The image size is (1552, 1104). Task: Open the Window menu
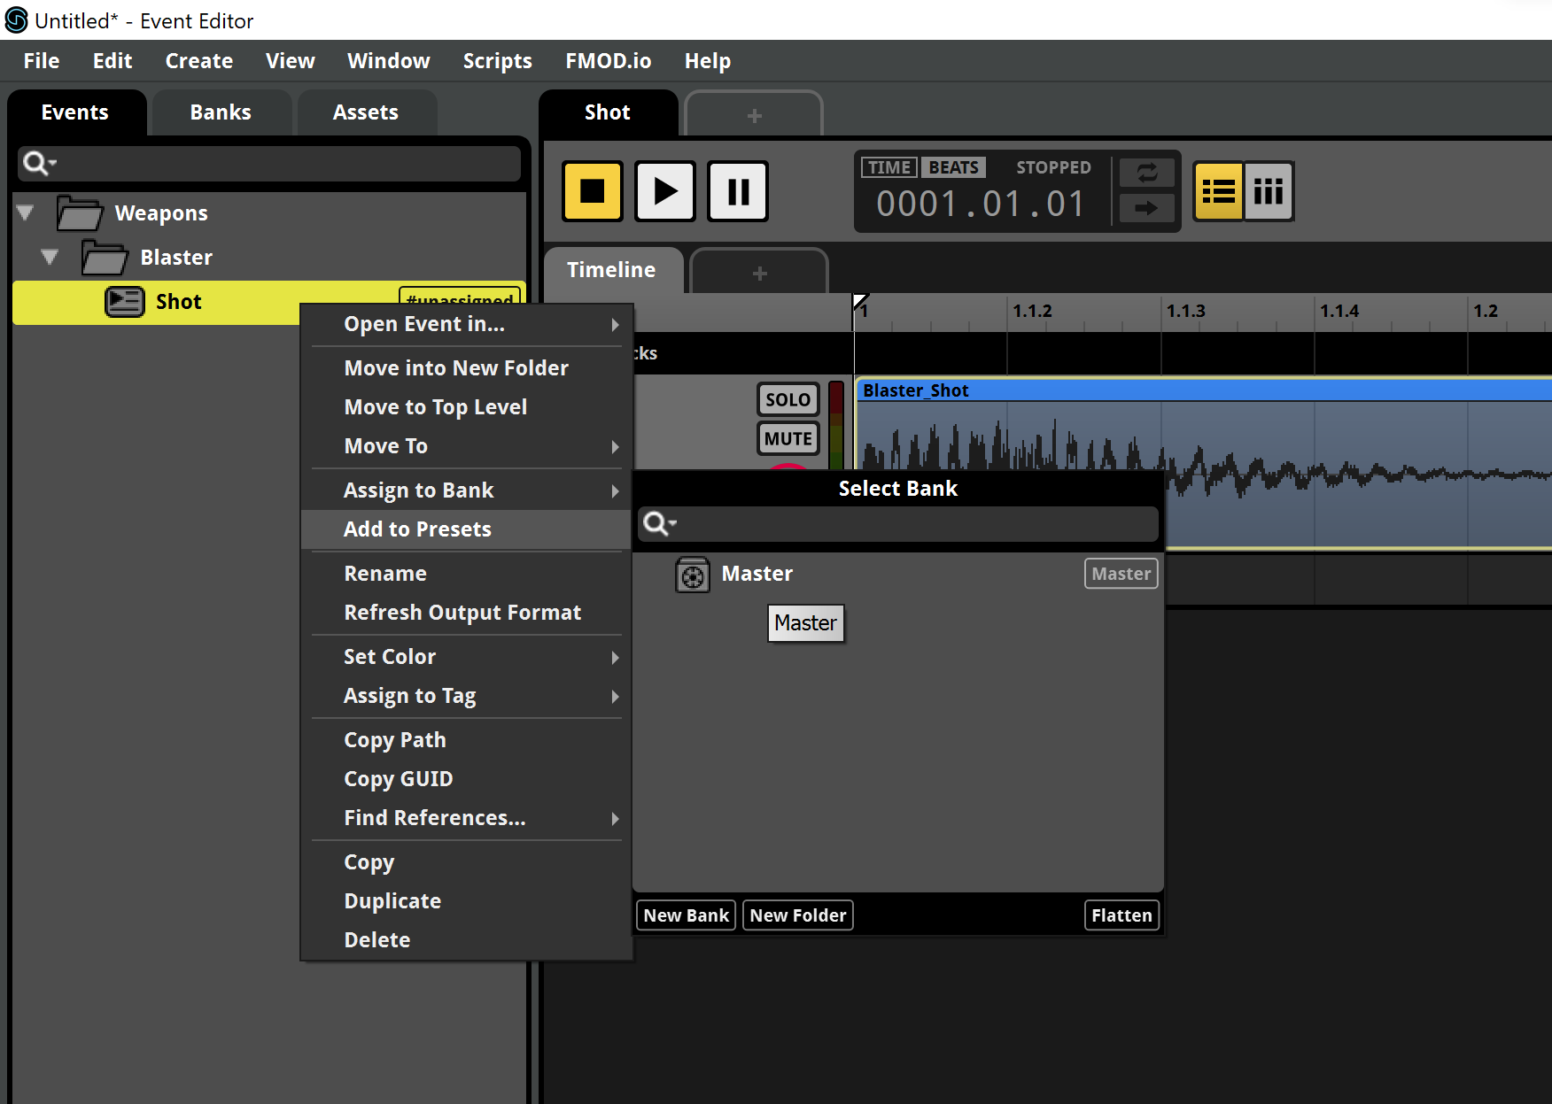[x=389, y=61]
